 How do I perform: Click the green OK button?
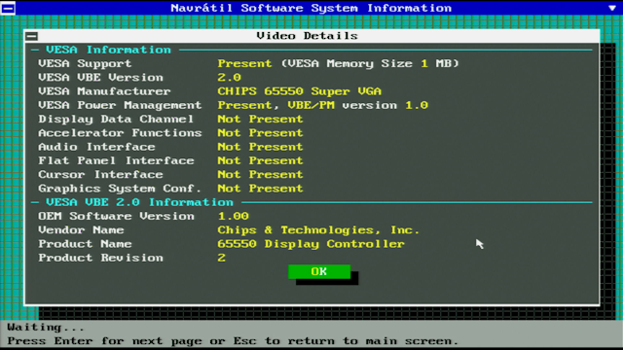tap(319, 272)
